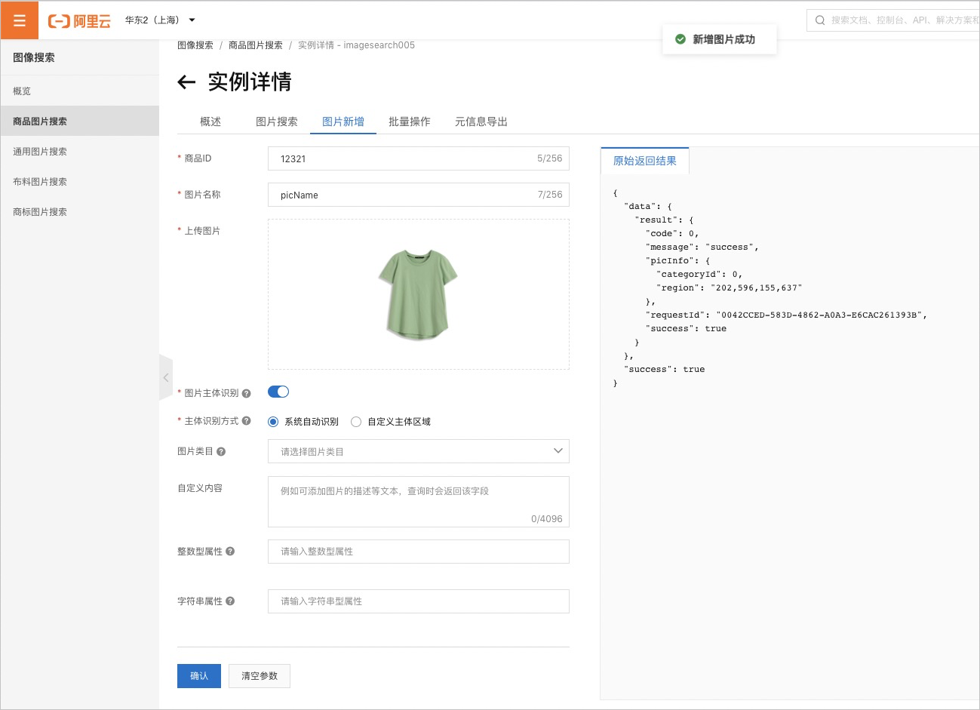Switch to the 概述 tab
Screen dimensions: 980x710
210,121
